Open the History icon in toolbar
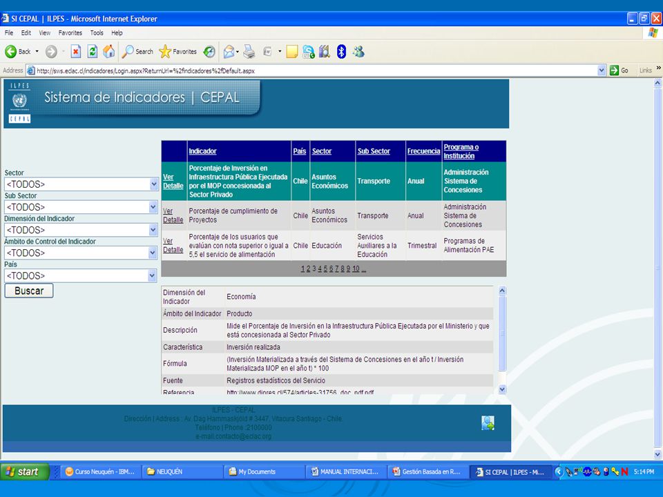663x497 pixels. 209,52
